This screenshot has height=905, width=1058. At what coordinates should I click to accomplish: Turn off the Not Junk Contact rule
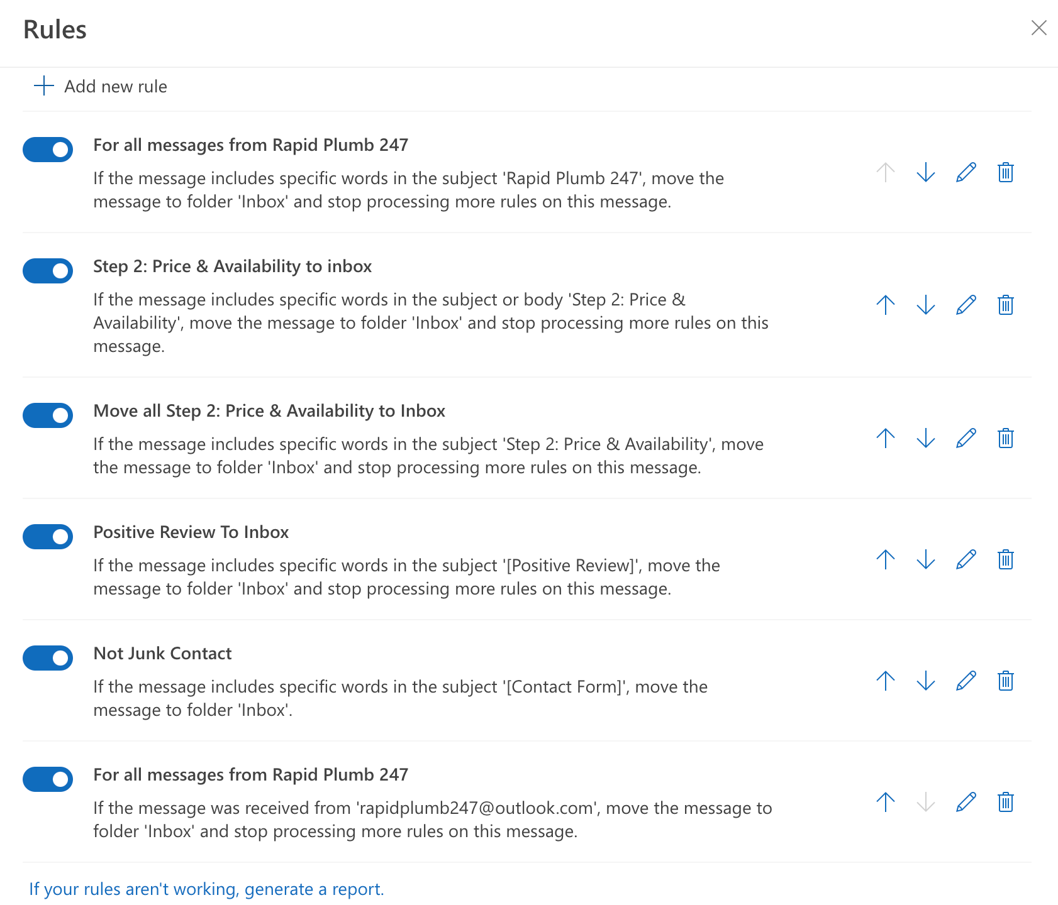[48, 658]
